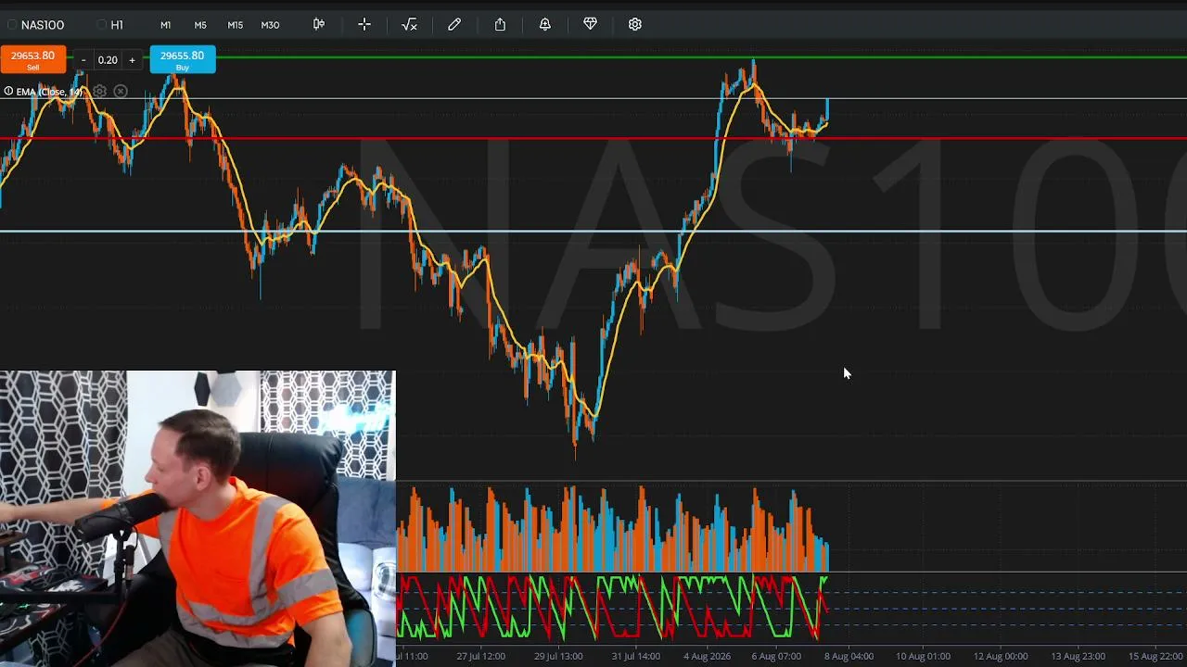1187x667 pixels.
Task: Remove the EMA indicator with X
Action: pos(121,92)
